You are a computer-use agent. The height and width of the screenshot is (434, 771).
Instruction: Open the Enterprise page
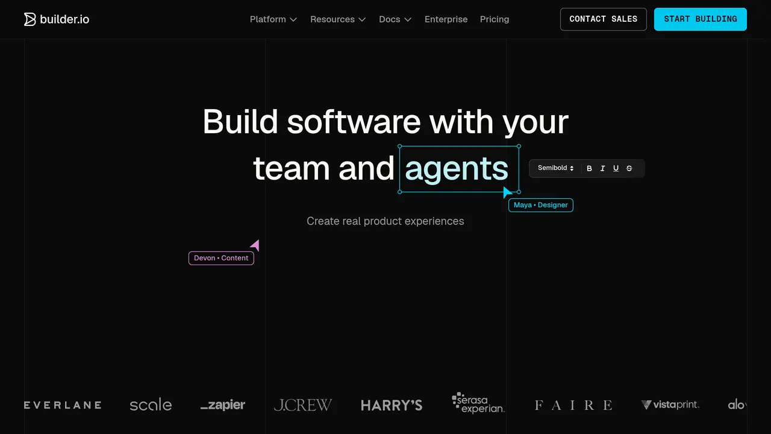[446, 19]
